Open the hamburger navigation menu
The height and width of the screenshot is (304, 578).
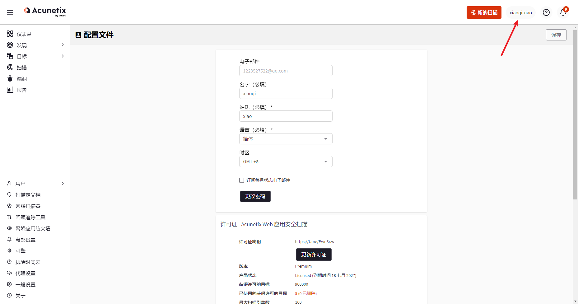10,12
